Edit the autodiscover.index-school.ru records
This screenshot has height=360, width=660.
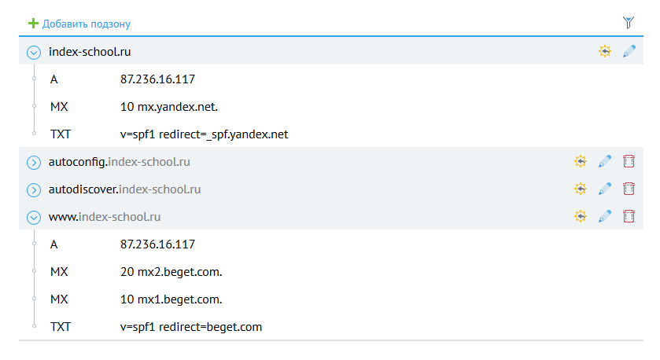[x=604, y=189]
